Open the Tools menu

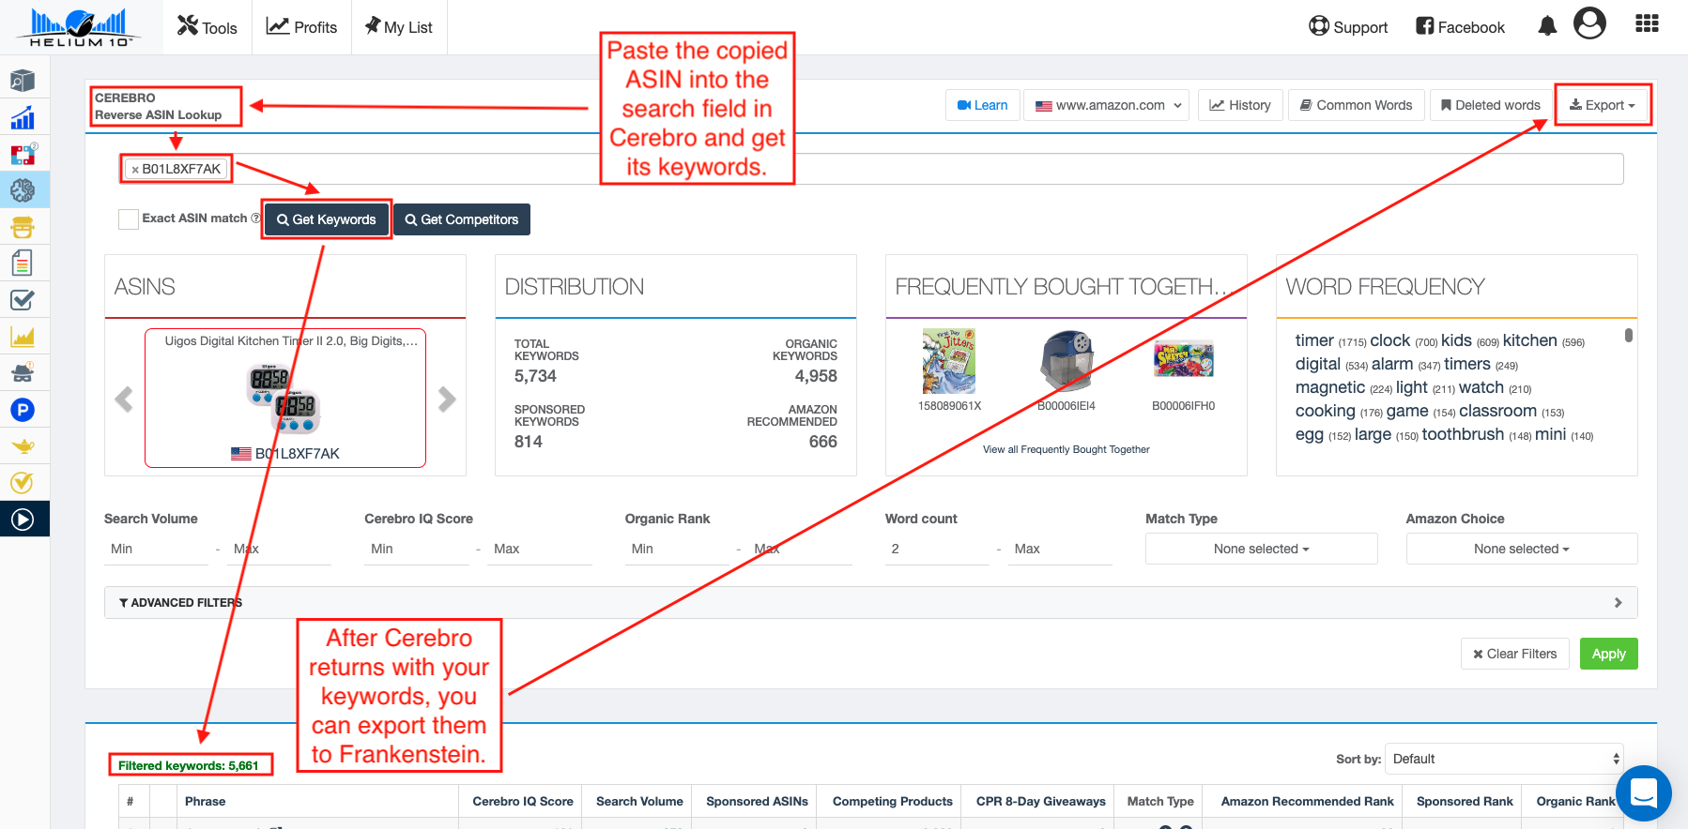click(207, 27)
